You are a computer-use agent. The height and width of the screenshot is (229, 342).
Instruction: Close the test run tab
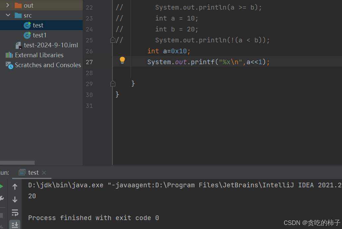point(44,173)
